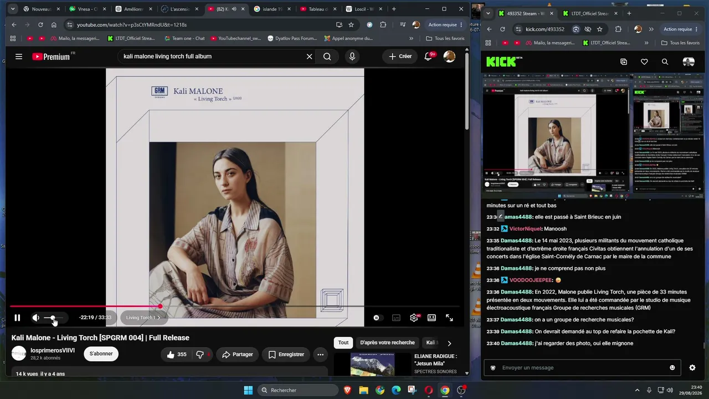Show hidden bookmarks chevron in YouTube window

click(x=411, y=38)
